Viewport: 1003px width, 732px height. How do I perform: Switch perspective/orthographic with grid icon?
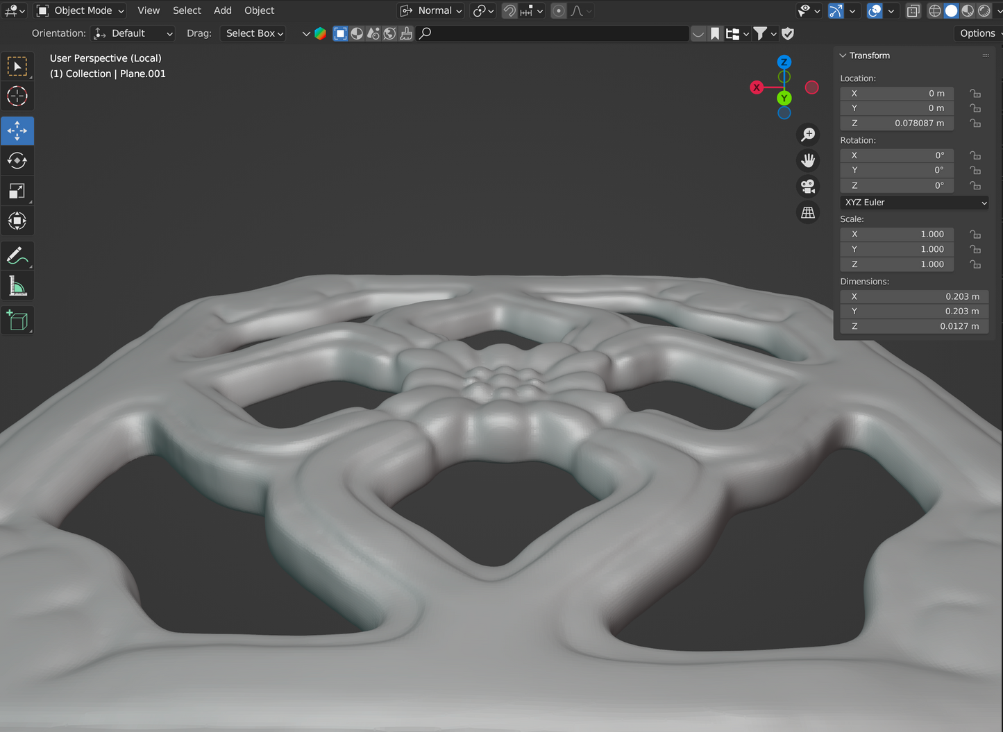(x=808, y=213)
